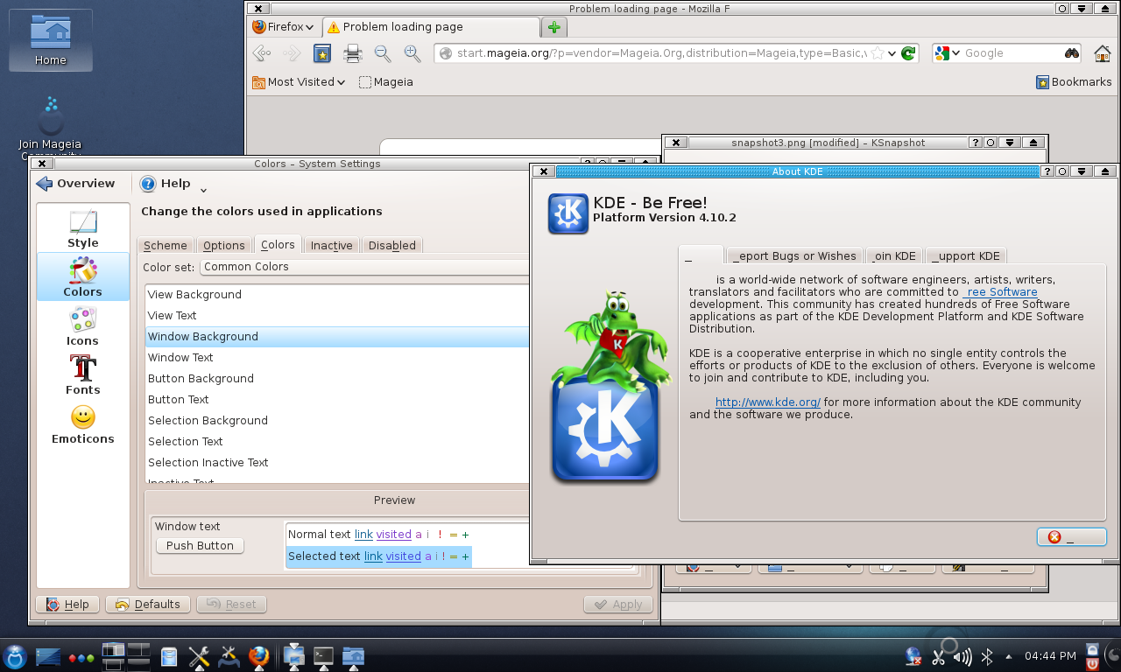Select the Button Background color row

[x=337, y=379]
